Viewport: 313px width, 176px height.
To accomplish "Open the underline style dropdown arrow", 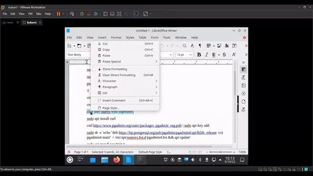I will 219,55.
